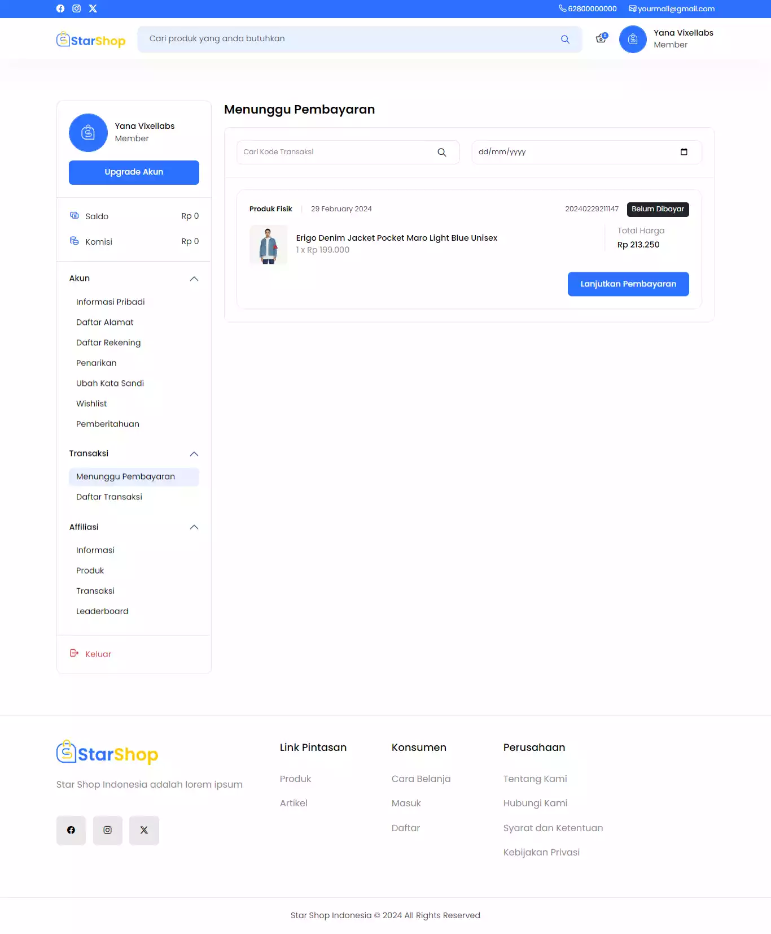771x934 pixels.
Task: Collapse the Affiliasi section chevron
Action: click(194, 527)
